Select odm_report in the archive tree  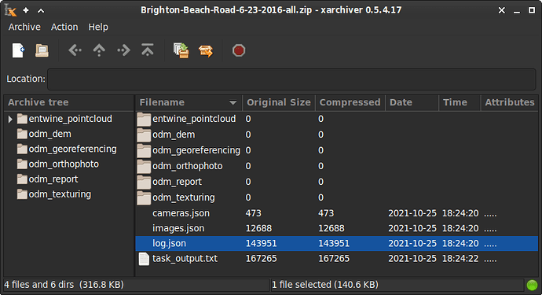coord(53,179)
